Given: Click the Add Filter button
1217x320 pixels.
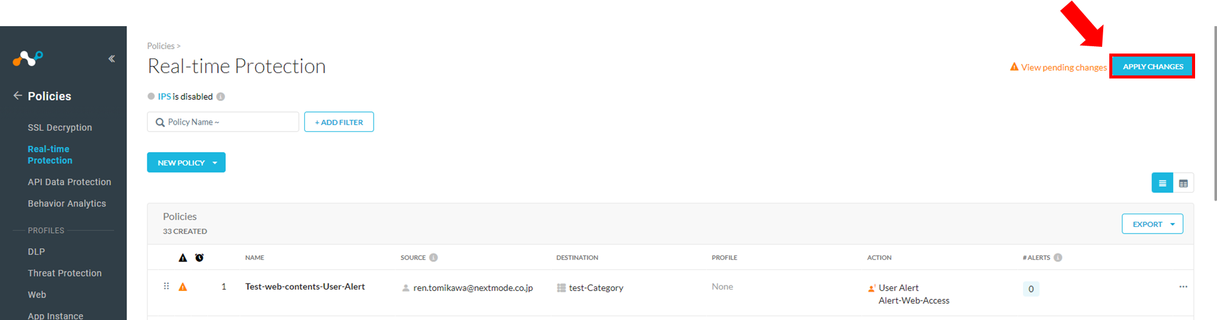Looking at the screenshot, I should pos(339,122).
